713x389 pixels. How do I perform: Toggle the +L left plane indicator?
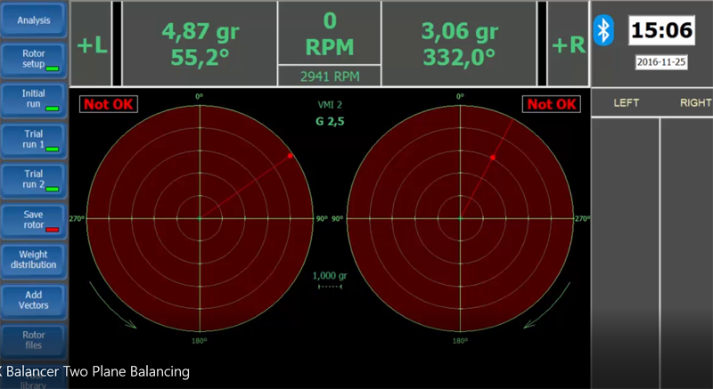pos(92,44)
